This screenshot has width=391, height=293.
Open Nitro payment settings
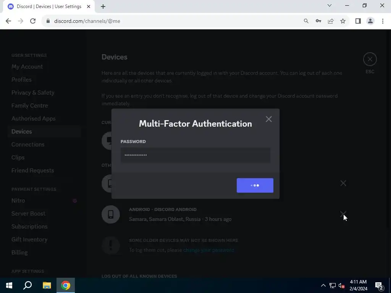[x=18, y=201]
